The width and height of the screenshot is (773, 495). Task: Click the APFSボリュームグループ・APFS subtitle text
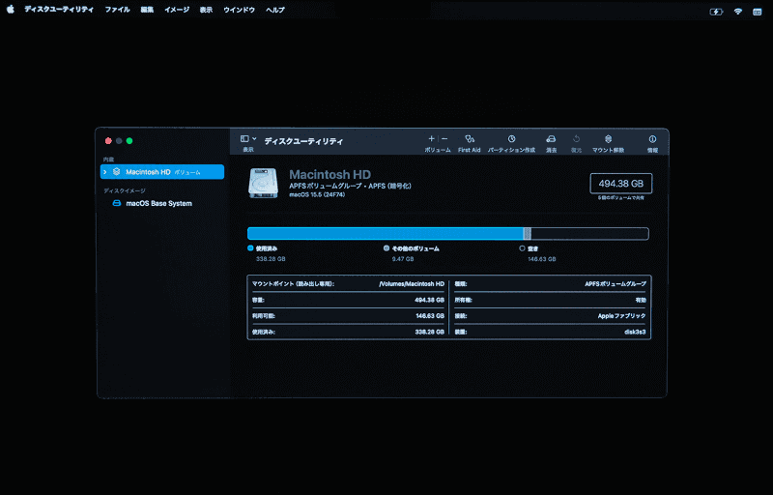pos(350,186)
